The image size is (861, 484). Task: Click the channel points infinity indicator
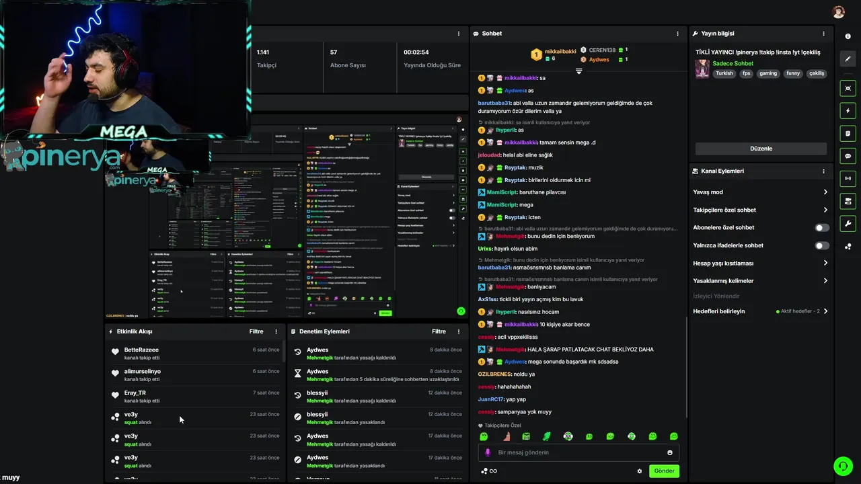[489, 471]
